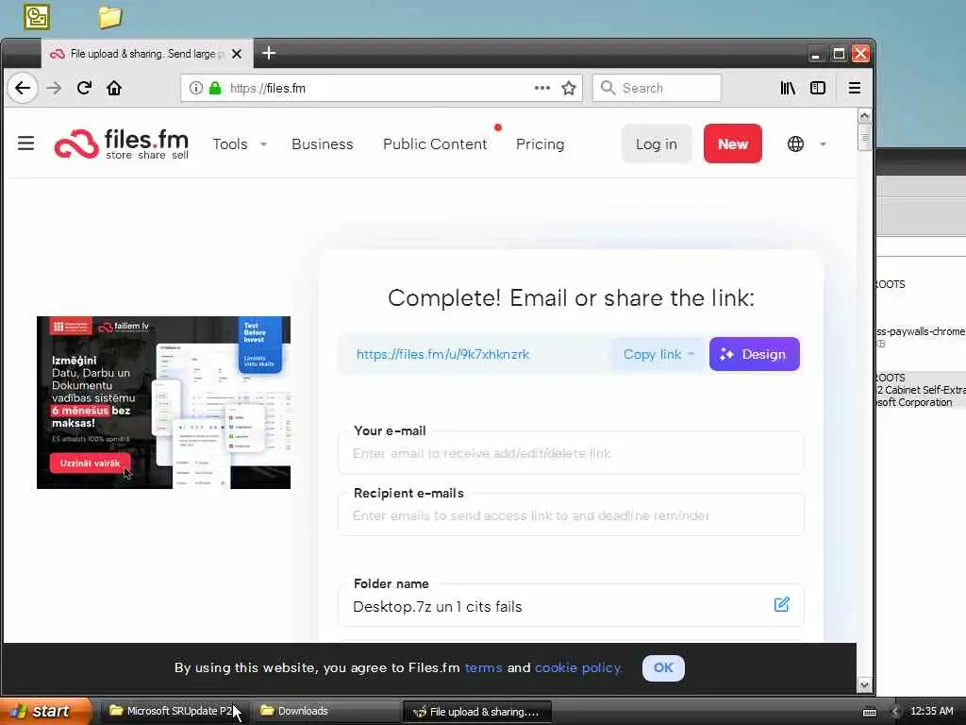This screenshot has width=966, height=725.
Task: Click the page scrollbar up arrow
Action: point(864,116)
